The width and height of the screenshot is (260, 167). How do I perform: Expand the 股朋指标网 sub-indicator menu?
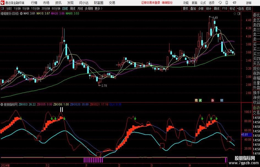(2, 104)
